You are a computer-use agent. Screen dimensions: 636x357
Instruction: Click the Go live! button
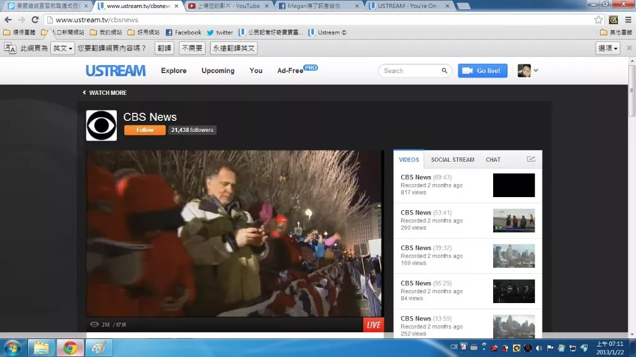[483, 71]
